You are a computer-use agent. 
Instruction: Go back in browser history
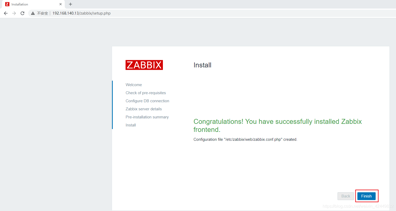pos(6,13)
